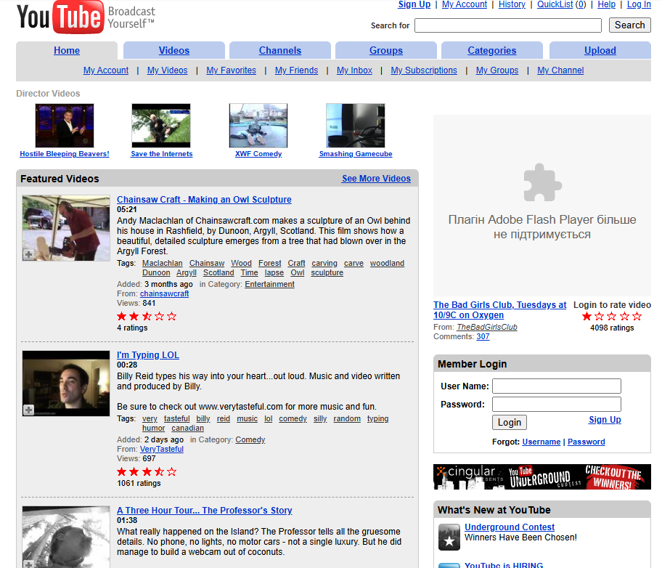Open XWF Comedy video thumbnail
Image resolution: width=662 pixels, height=568 pixels.
[258, 126]
